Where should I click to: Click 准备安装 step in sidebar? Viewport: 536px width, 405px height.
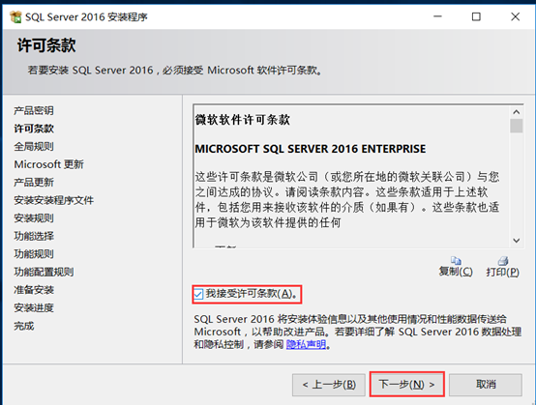pyautogui.click(x=34, y=290)
